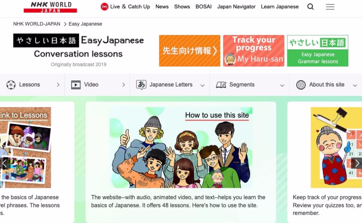This screenshot has height=223, width=362.
Task: Click the Japanese Letters あ icon
Action: tap(141, 85)
